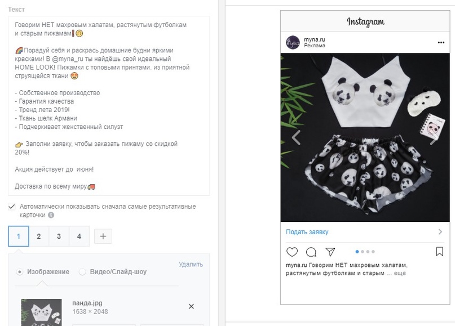
Task: Switch to card tab 4
Action: coord(79,236)
